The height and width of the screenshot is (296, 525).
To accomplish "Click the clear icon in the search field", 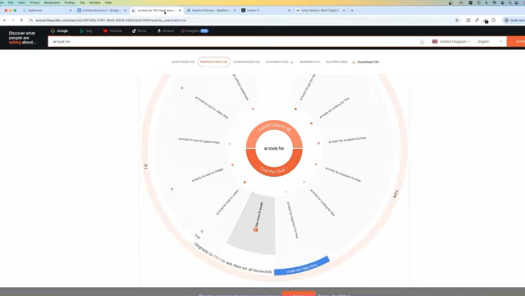I will pyautogui.click(x=422, y=42).
